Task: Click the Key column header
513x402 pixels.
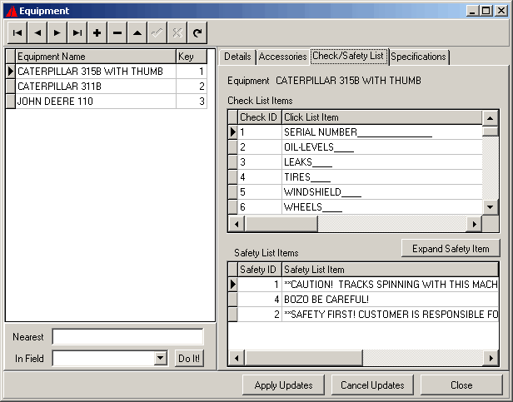Action: point(192,57)
